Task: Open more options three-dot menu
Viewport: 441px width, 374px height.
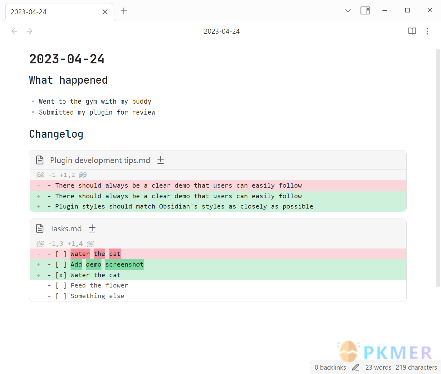Action: pyautogui.click(x=427, y=31)
